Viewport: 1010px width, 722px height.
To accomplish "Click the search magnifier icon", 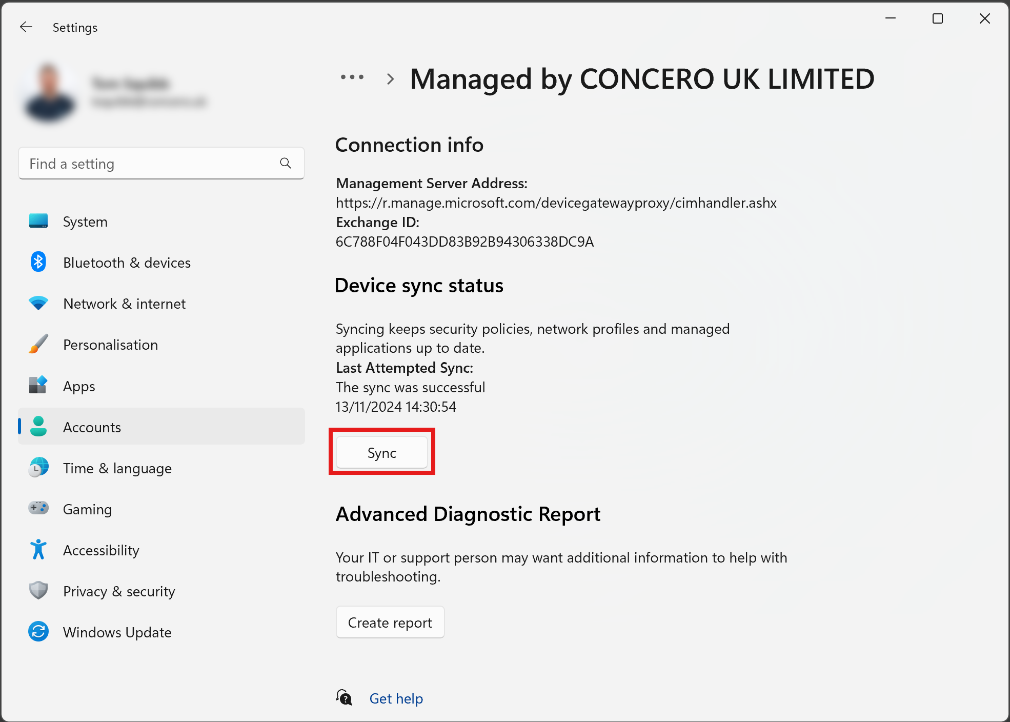I will click(286, 164).
